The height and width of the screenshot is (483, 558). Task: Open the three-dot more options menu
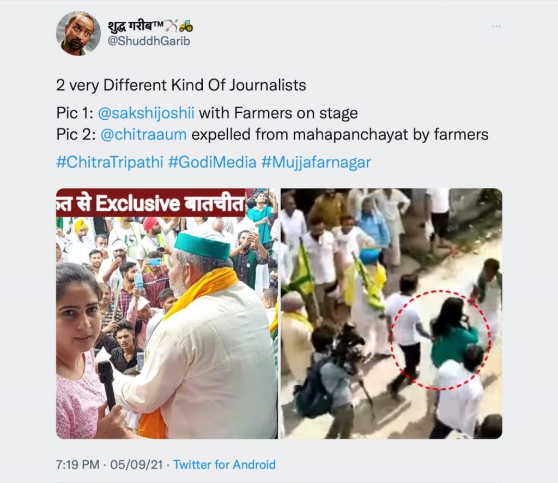click(x=496, y=26)
